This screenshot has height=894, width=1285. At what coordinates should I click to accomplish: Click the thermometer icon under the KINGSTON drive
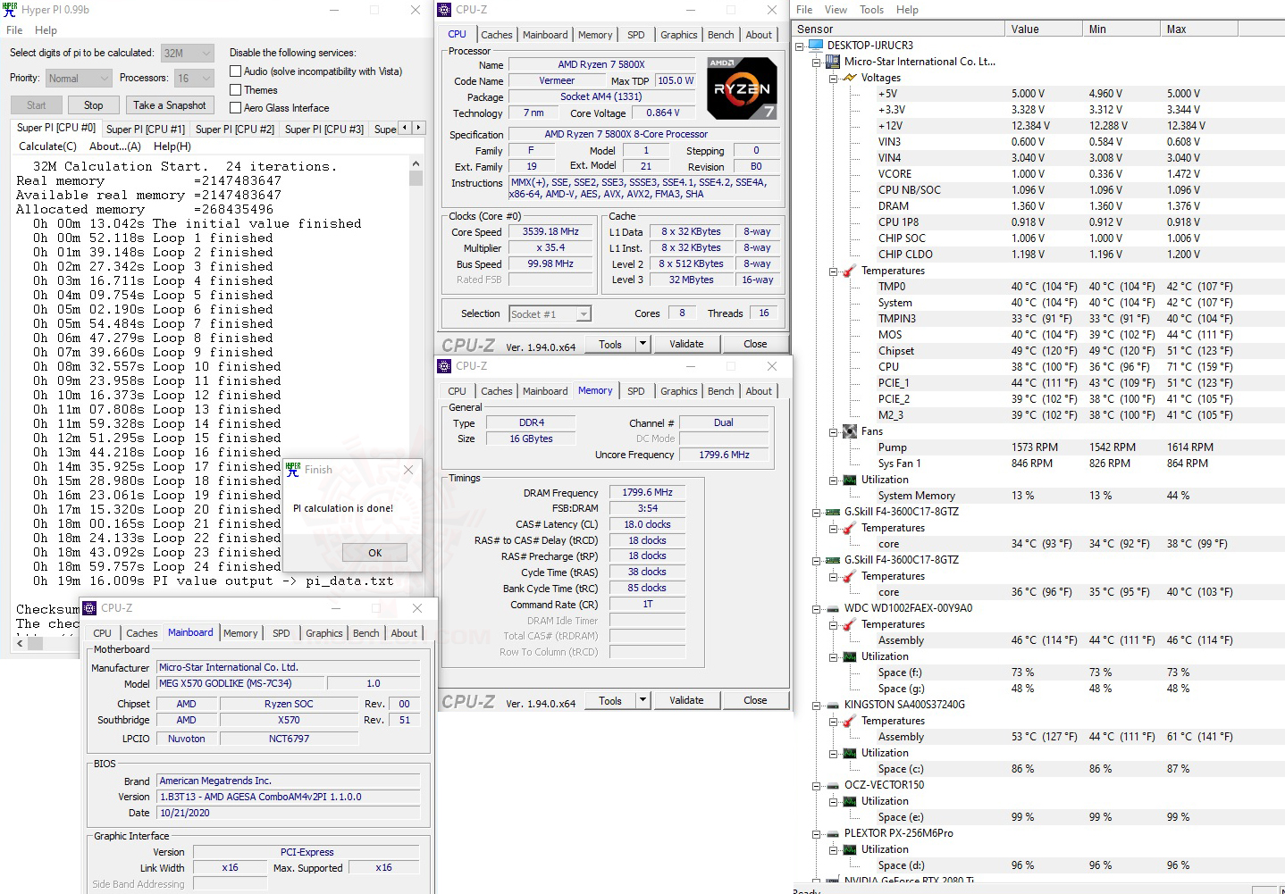click(850, 721)
